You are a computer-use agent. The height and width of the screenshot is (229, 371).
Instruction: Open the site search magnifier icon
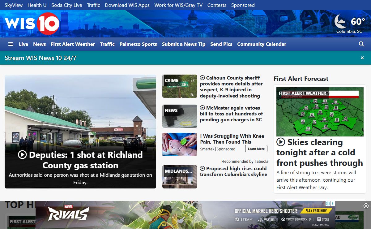point(361,44)
